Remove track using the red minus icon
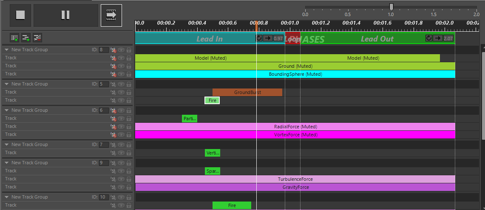Viewport: 485px width, 210px height. coord(37,38)
